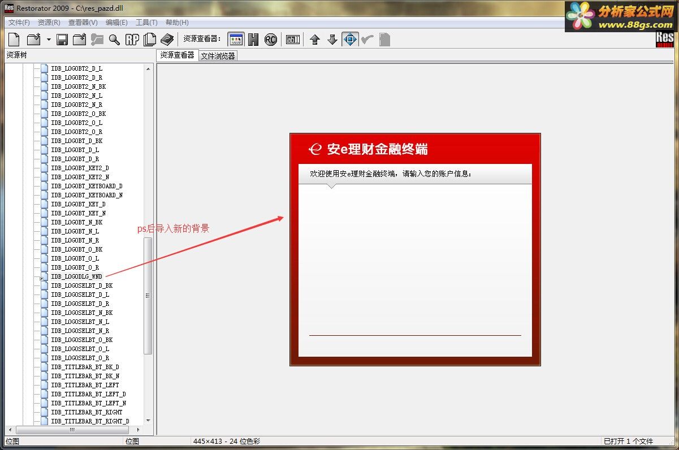The image size is (679, 450).
Task: Open the help book icon
Action: pos(167,40)
